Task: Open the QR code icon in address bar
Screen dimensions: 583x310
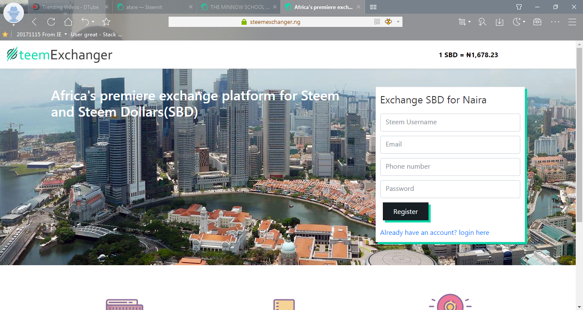Action: tap(377, 22)
